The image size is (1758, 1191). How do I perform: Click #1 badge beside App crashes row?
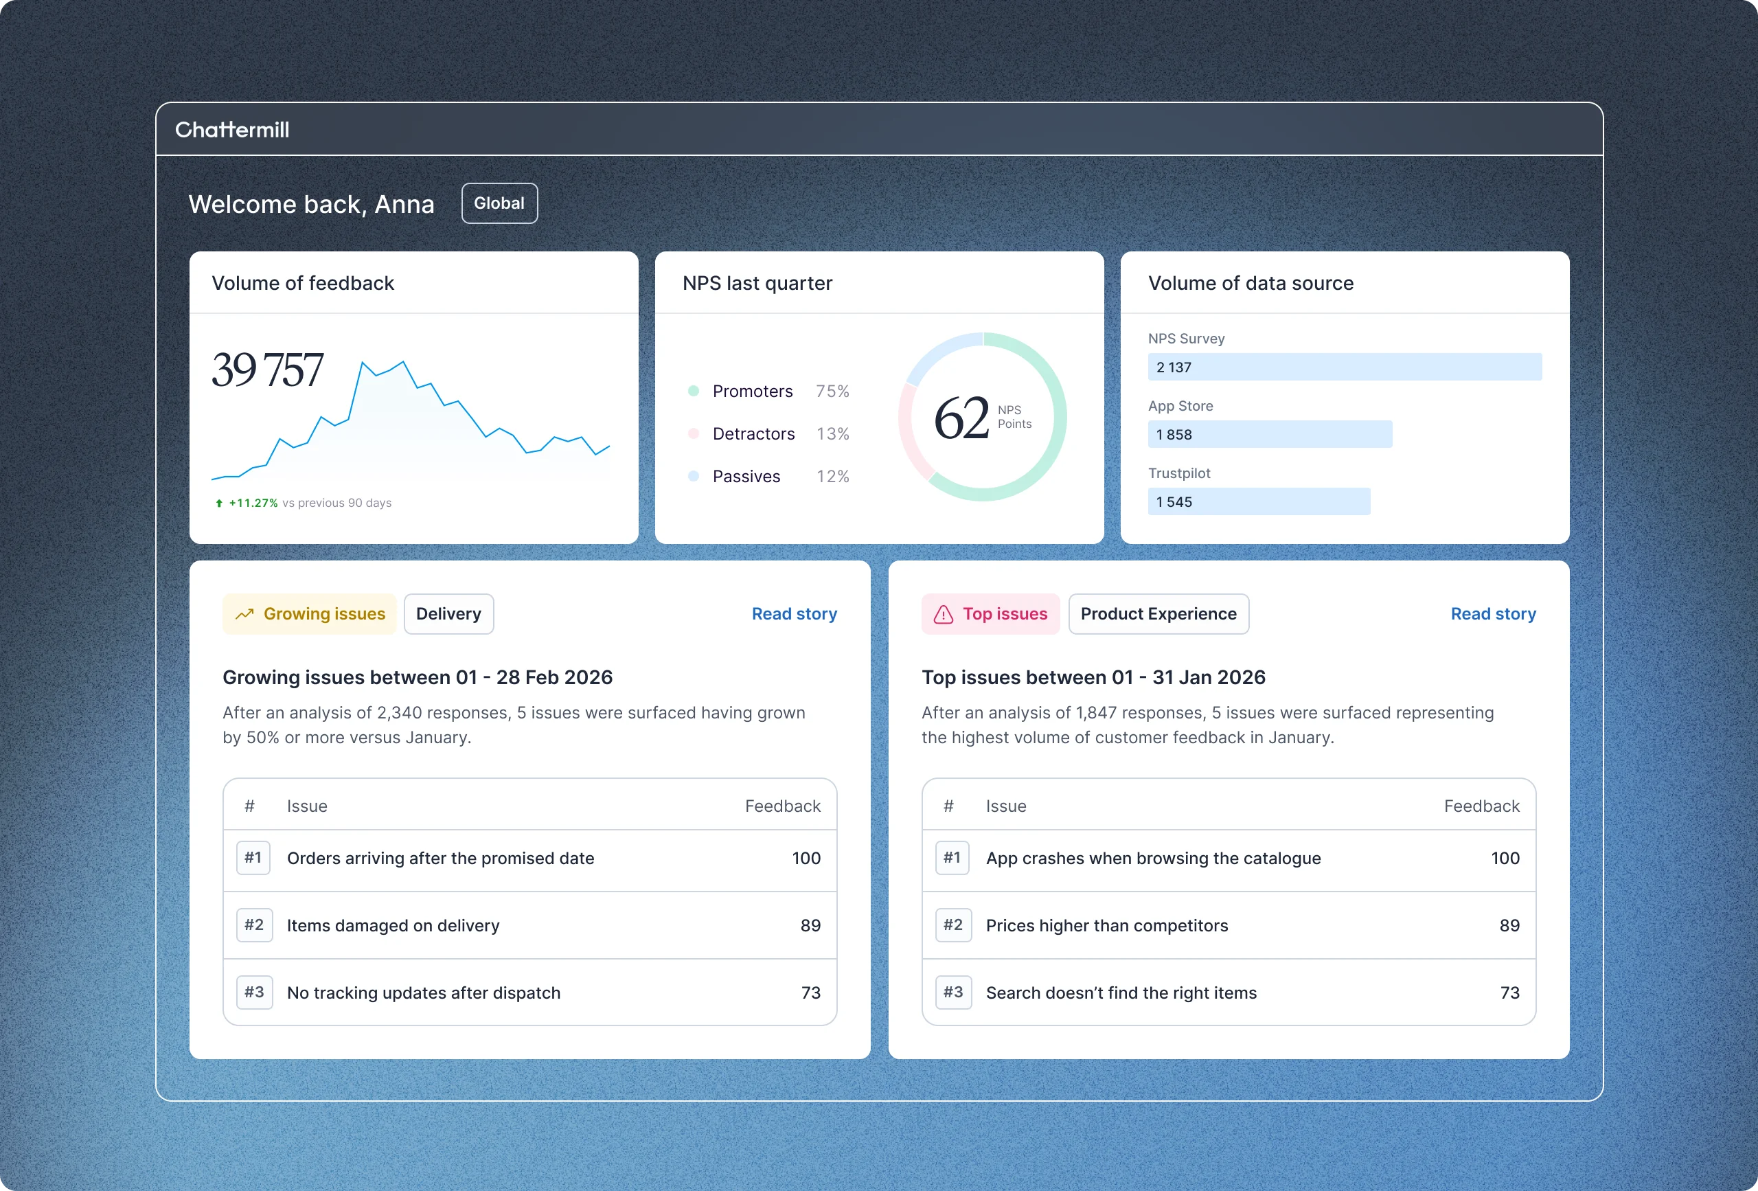click(952, 858)
